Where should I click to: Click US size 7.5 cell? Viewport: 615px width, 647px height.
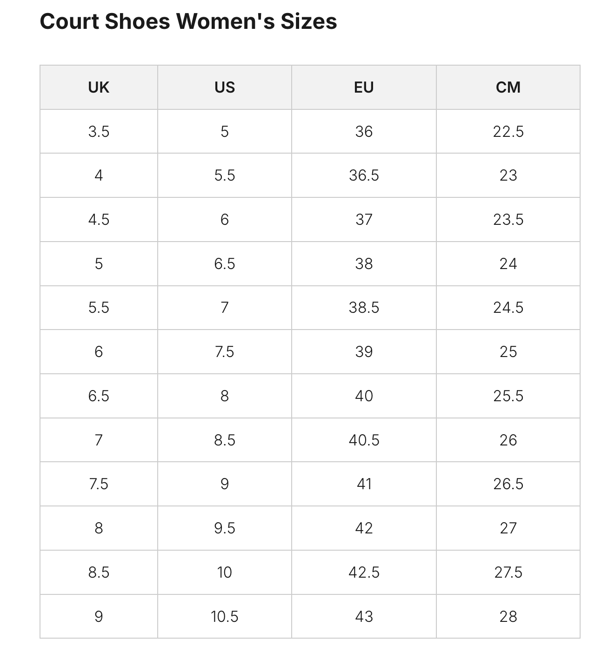point(225,352)
